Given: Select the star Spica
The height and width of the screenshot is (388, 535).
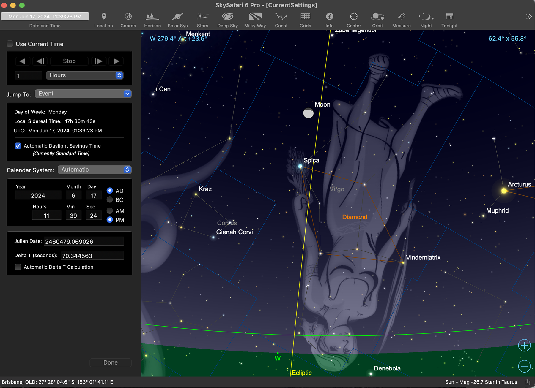Looking at the screenshot, I should pyautogui.click(x=300, y=166).
